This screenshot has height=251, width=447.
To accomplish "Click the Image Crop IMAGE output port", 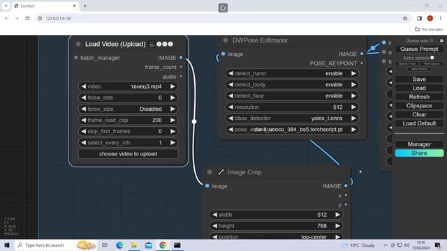I will click(x=346, y=186).
